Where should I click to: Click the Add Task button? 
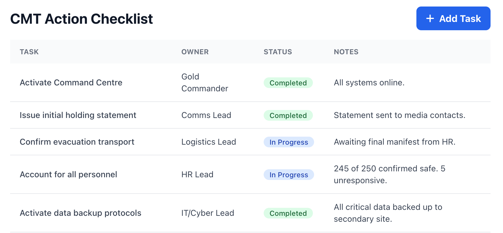453,18
